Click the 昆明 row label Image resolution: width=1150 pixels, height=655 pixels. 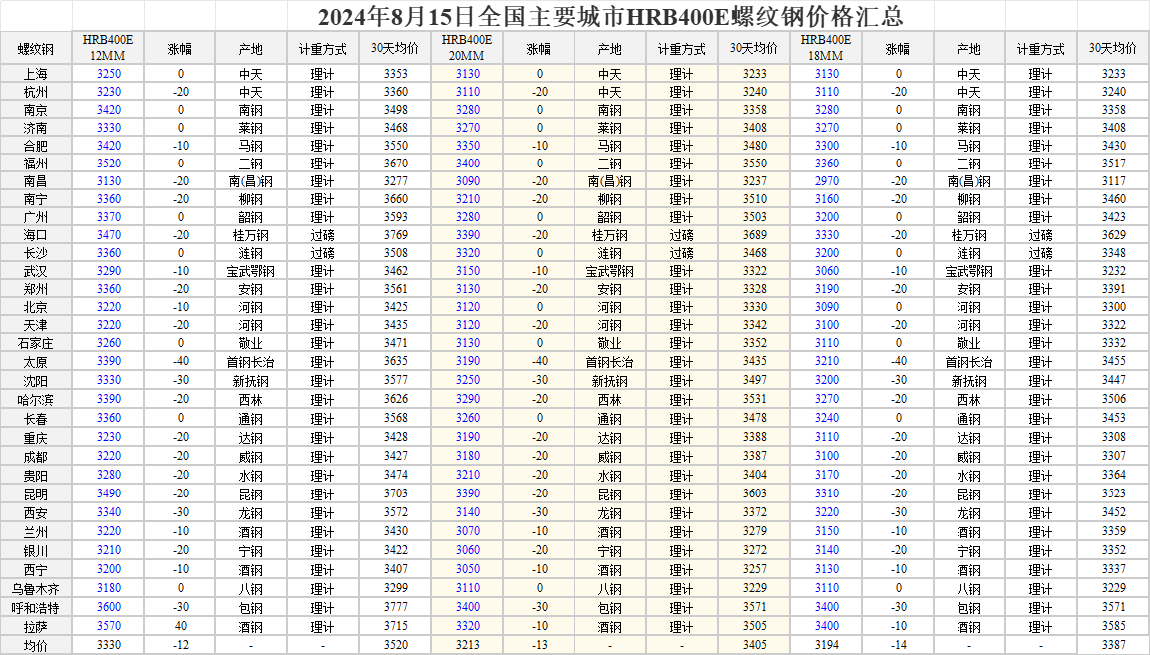pos(36,494)
